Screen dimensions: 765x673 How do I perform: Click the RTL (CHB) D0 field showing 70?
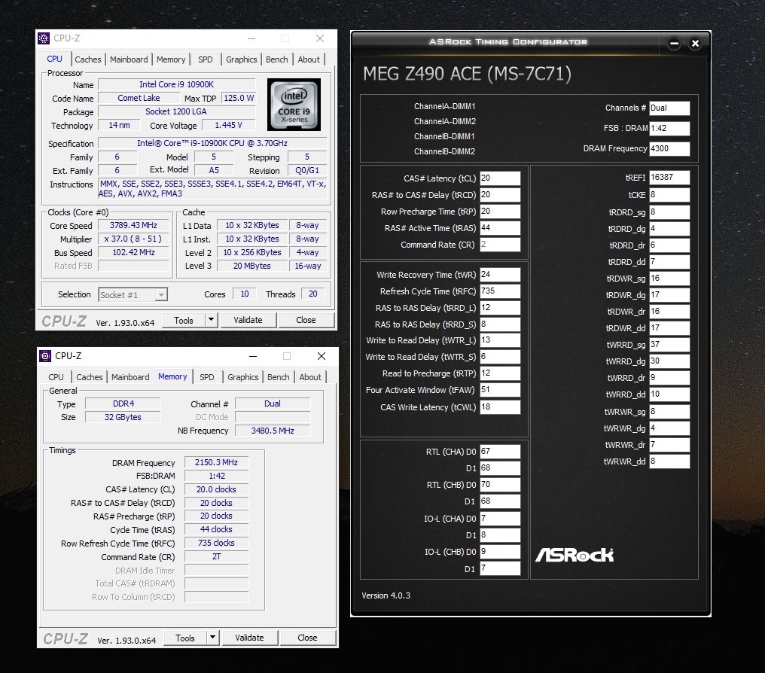[500, 484]
